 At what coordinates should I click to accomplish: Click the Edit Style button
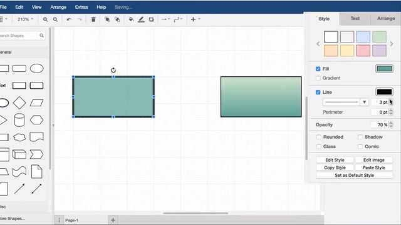[335, 160]
